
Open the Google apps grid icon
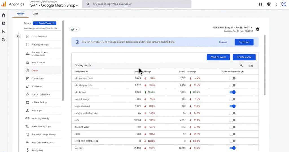260,4
